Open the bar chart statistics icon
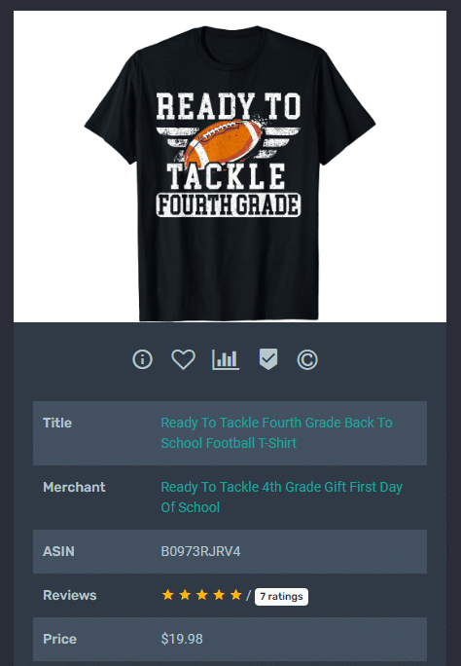 [x=226, y=359]
